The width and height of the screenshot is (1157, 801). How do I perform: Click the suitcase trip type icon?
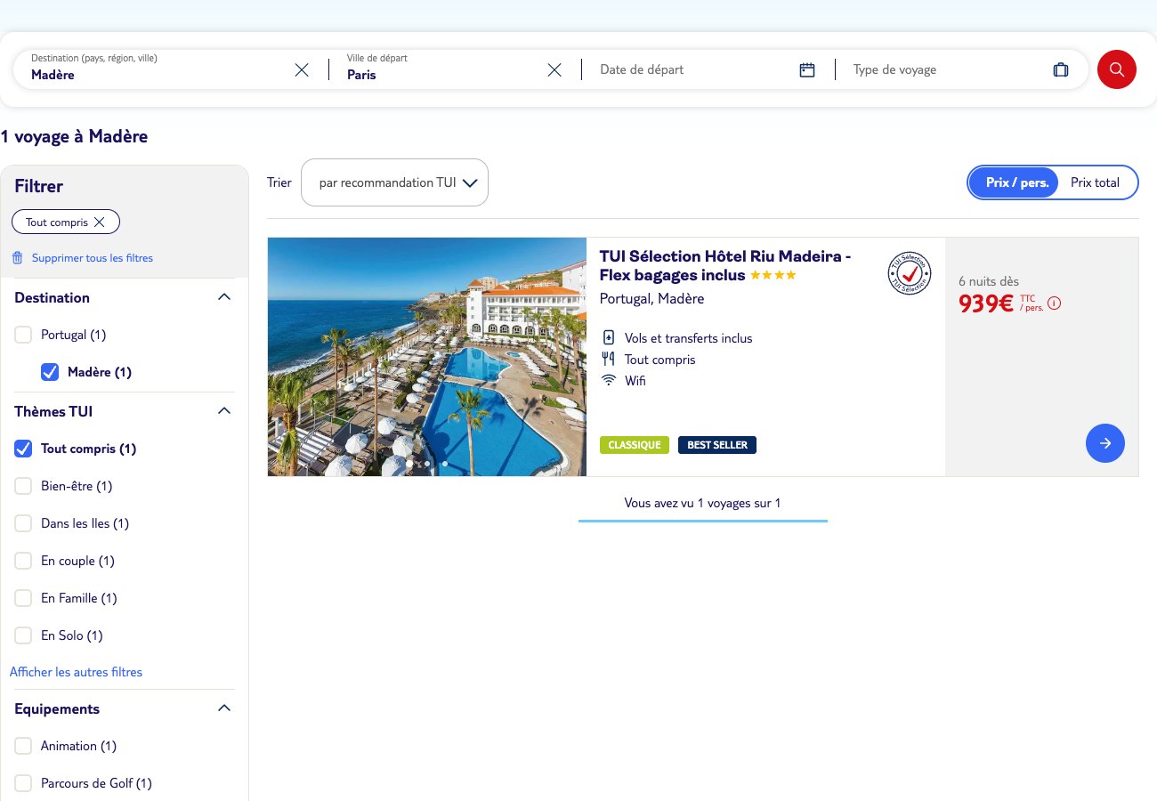[1061, 69]
